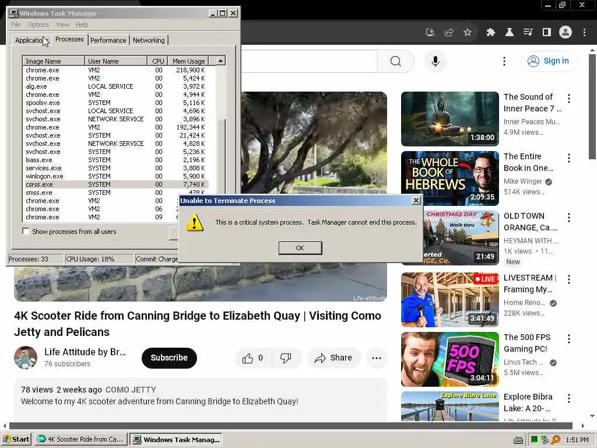Open The Sound of Inner Peace video thumbnail
597x448 pixels.
coord(449,119)
